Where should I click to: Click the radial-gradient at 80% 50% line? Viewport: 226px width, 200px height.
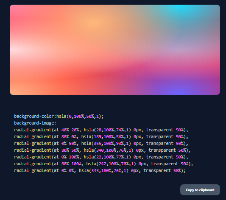[x=102, y=150]
